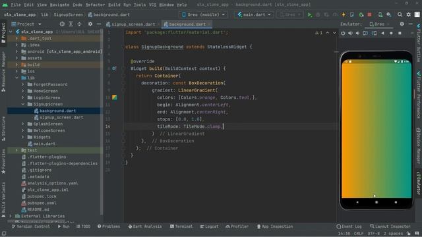422x237 pixels.
Task: Expand the android folder in project tree
Action: [x=16, y=51]
